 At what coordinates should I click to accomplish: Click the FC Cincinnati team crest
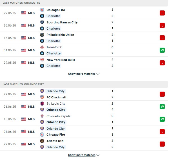(42, 97)
